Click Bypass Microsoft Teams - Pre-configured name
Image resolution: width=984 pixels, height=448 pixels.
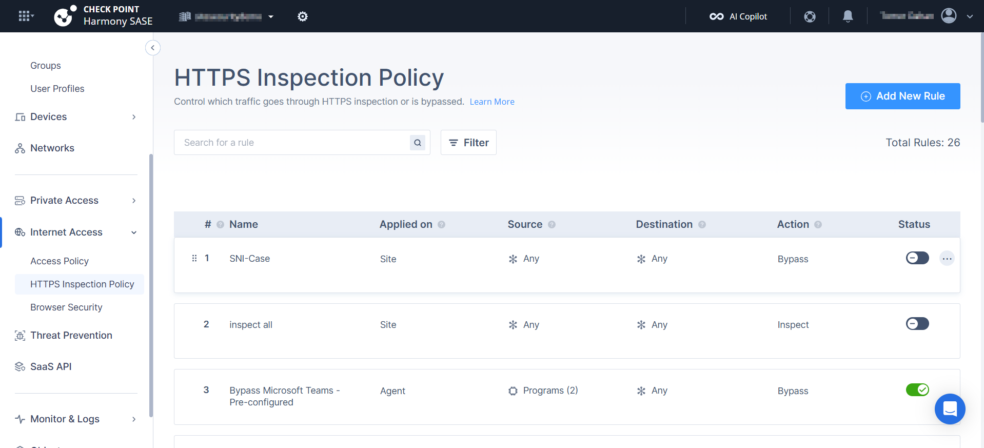point(285,396)
